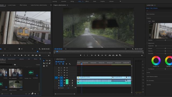Screen dimensions: 172x97
Task: Switch to the Editing workspace
Action: point(72,1)
